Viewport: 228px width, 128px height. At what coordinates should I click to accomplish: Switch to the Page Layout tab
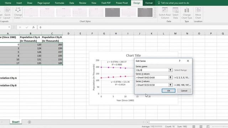point(43,3)
